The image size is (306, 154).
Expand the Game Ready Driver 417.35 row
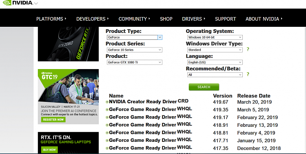coord(107,148)
